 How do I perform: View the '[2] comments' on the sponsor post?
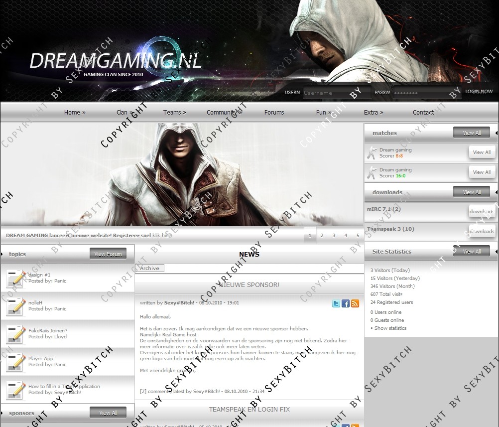point(156,391)
